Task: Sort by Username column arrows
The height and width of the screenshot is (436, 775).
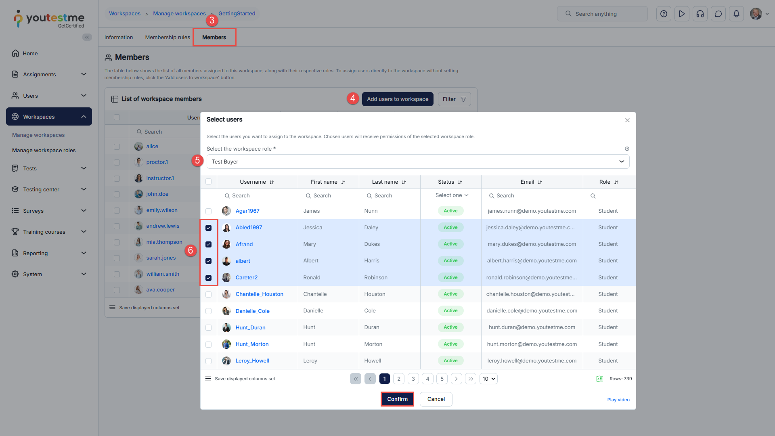Action: coord(272,182)
